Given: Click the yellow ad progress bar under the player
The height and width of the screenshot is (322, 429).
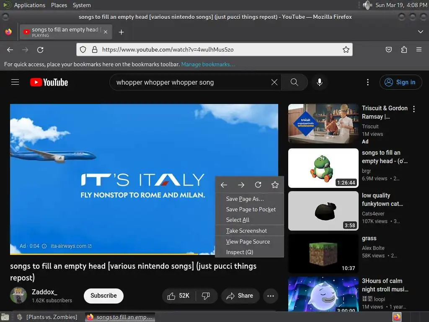Looking at the screenshot, I should click(112, 254).
